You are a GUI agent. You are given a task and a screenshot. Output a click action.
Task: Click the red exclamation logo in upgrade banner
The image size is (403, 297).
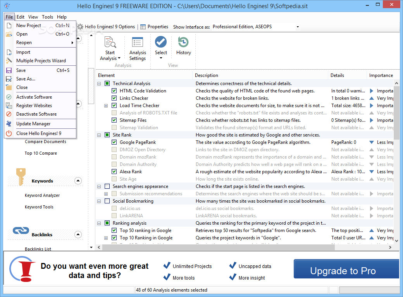click(22, 269)
